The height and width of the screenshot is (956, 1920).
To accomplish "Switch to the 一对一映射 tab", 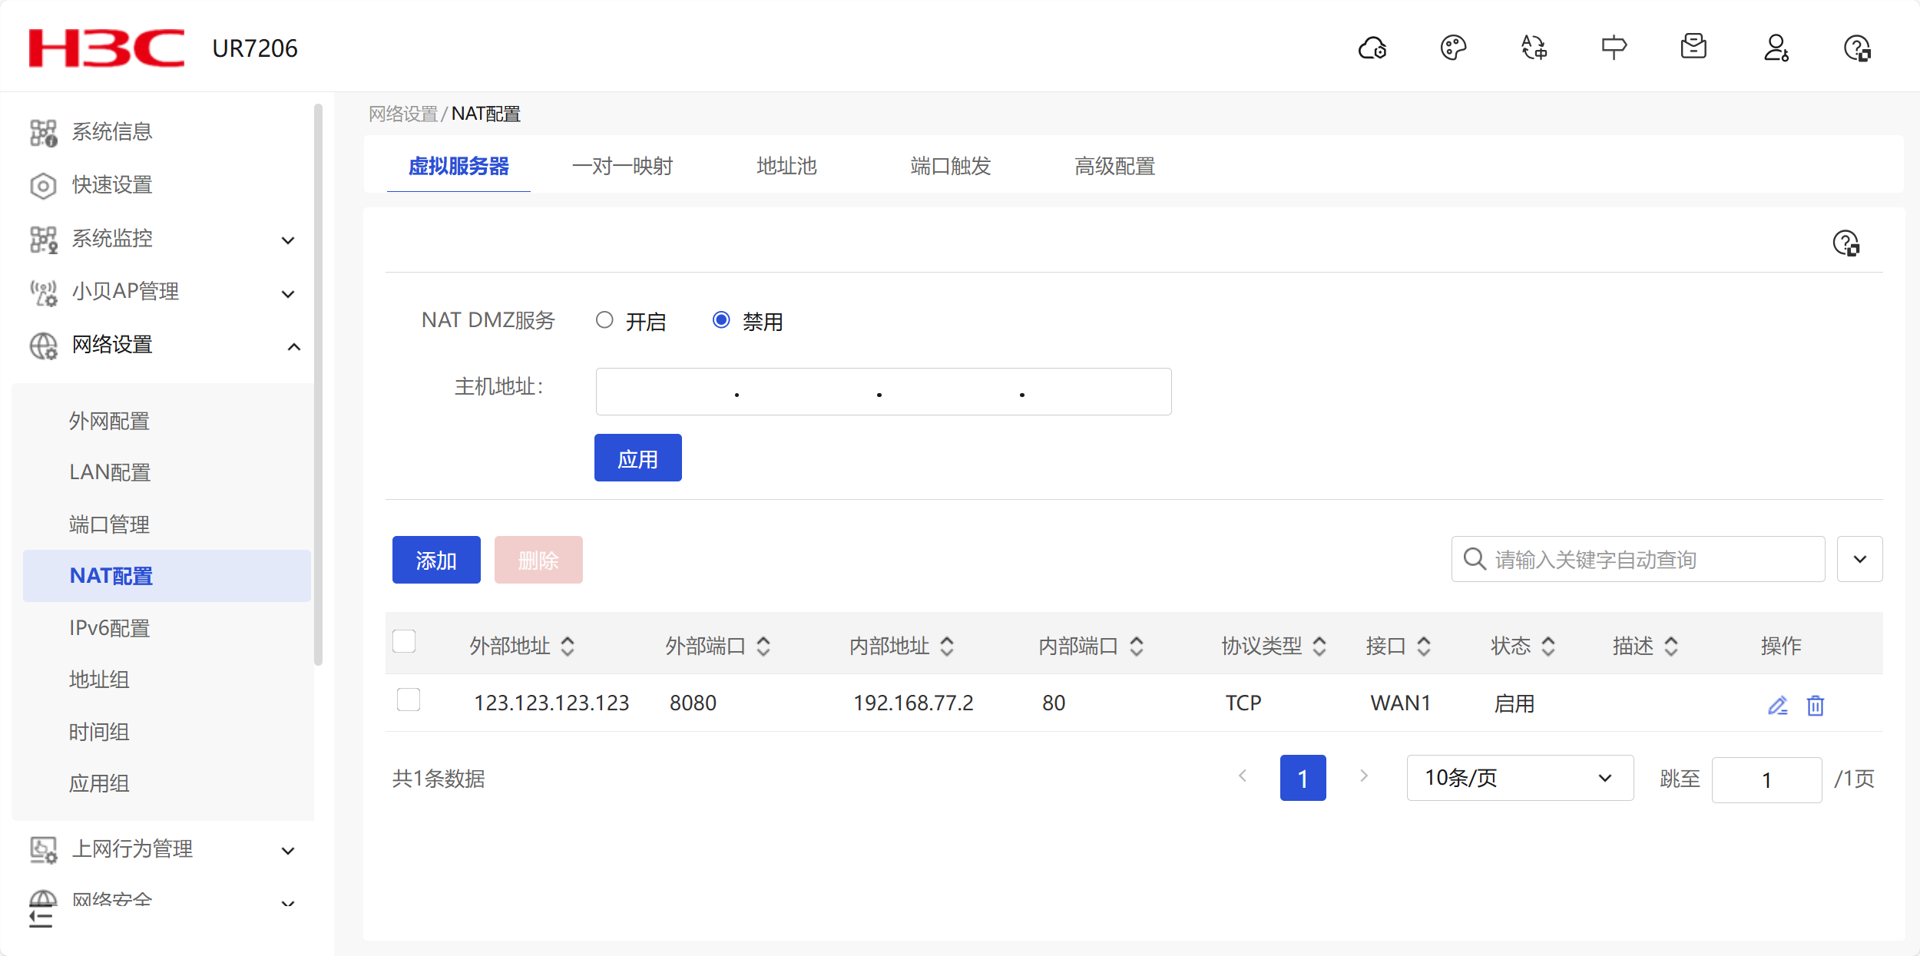I will click(622, 166).
